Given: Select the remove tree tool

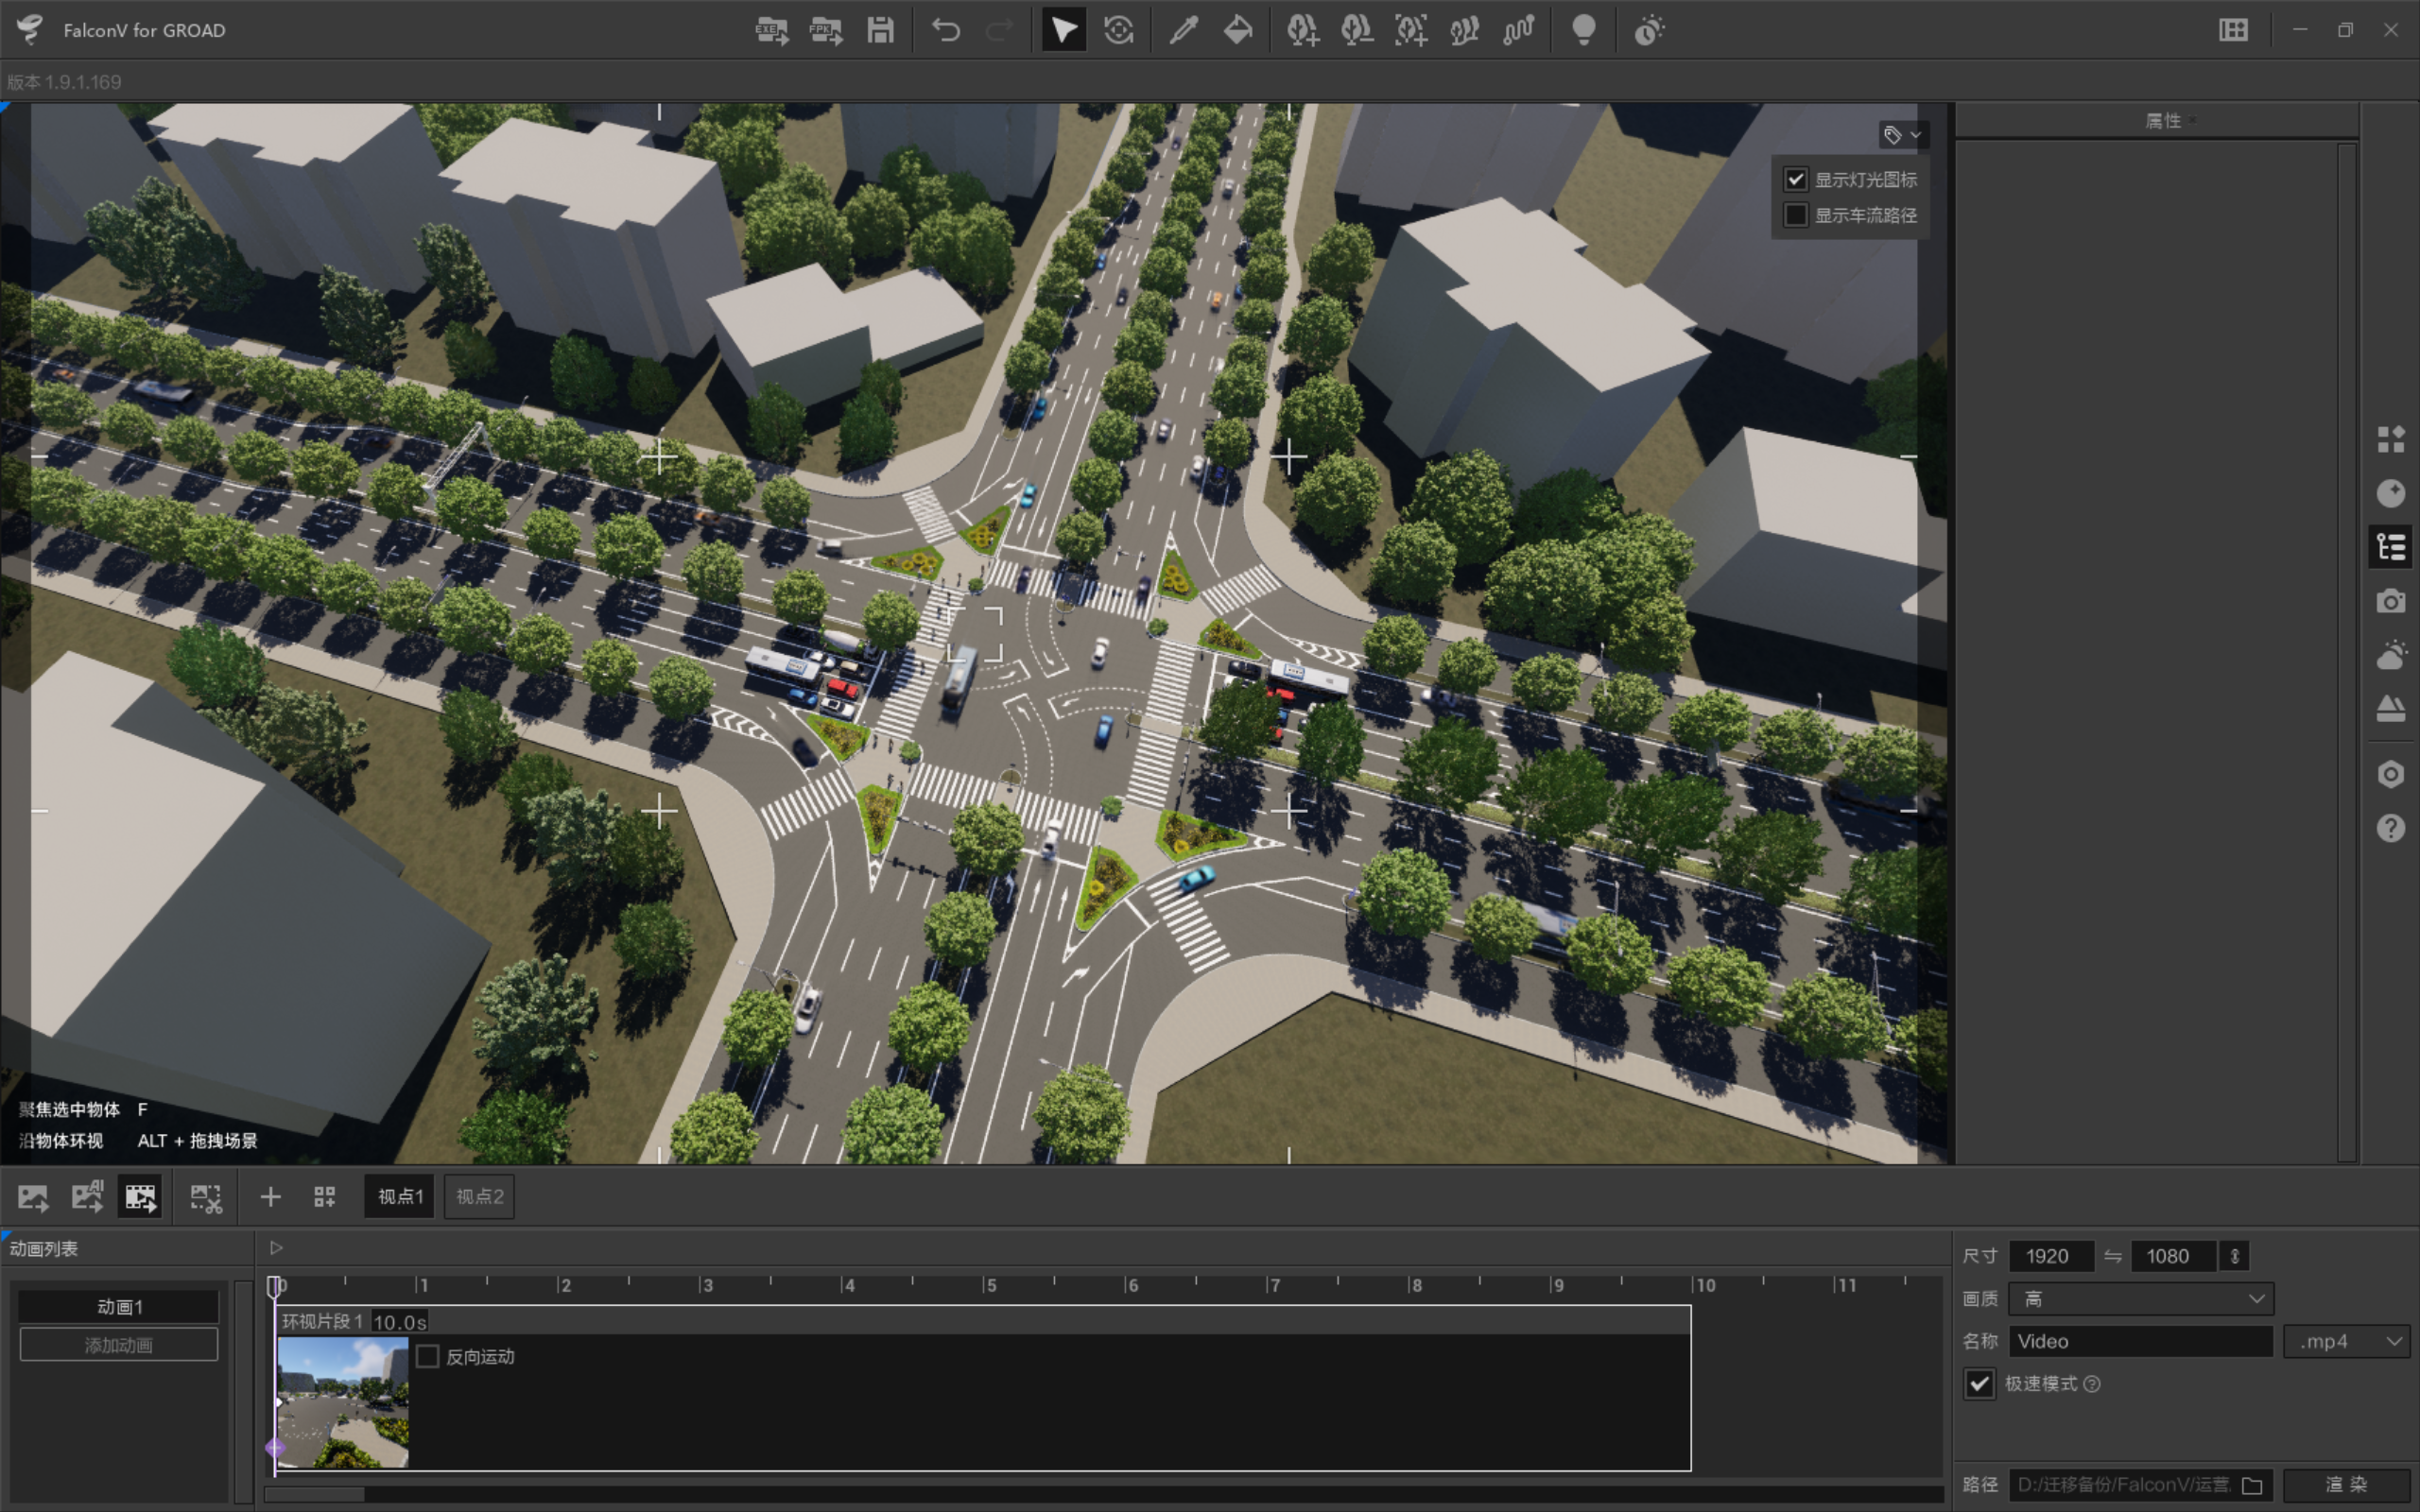Looking at the screenshot, I should (1356, 30).
